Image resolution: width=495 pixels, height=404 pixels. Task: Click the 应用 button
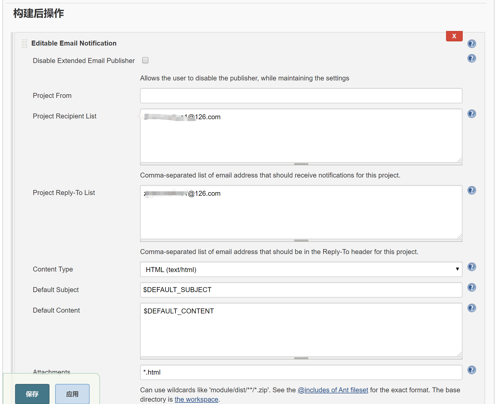72,394
